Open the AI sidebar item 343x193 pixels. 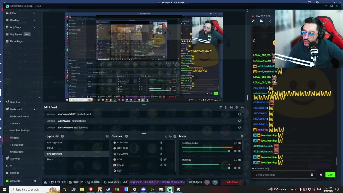click(9, 166)
